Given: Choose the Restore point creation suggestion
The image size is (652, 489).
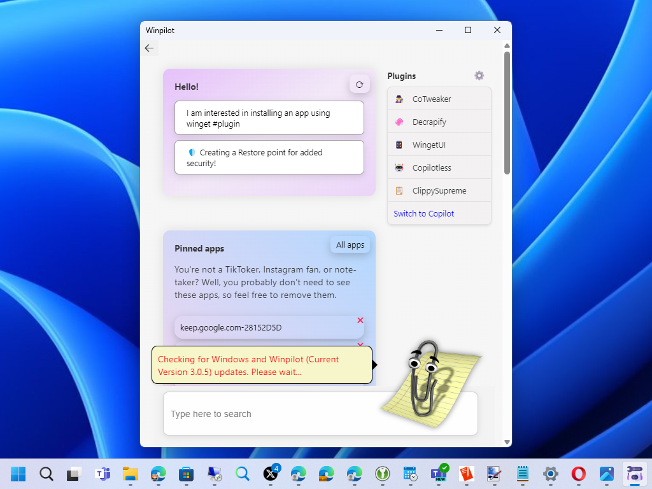Looking at the screenshot, I should pyautogui.click(x=269, y=158).
